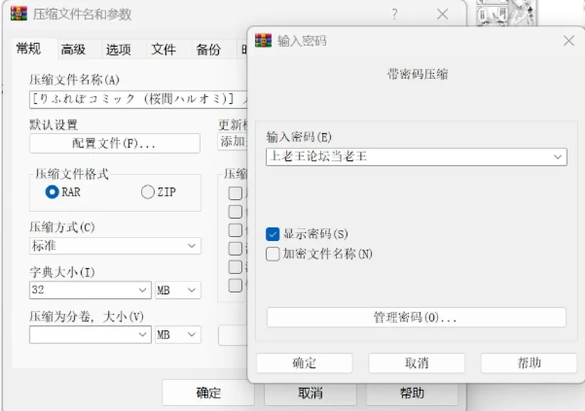Screen dimensions: 585x411
Task: Click 确定 in the 压缩文件名和参数 window
Action: [x=208, y=393]
